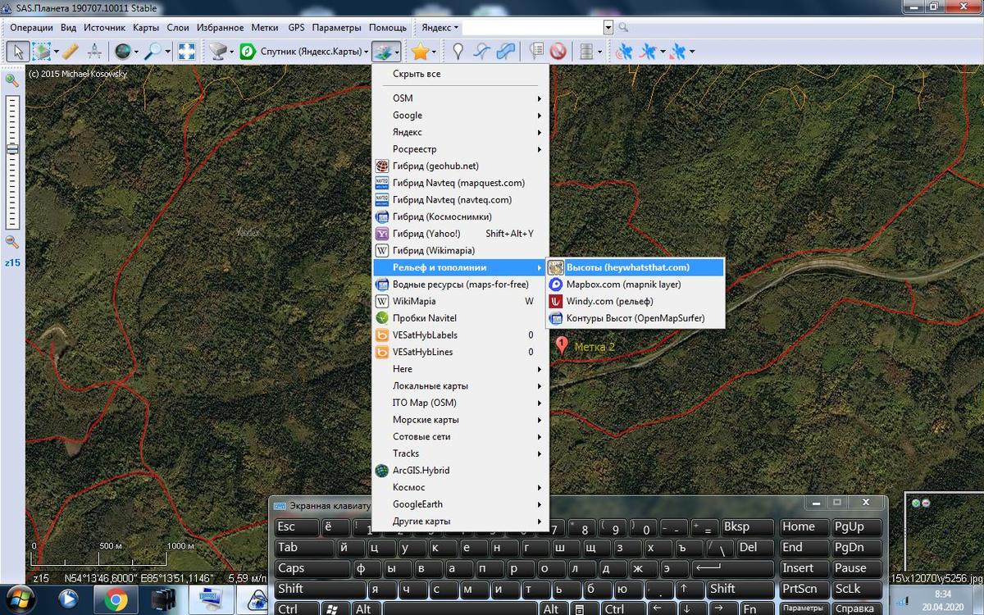The image size is (984, 615).
Task: Toggle Гибрид Navteq (mapquest.com) layer
Action: coord(460,183)
